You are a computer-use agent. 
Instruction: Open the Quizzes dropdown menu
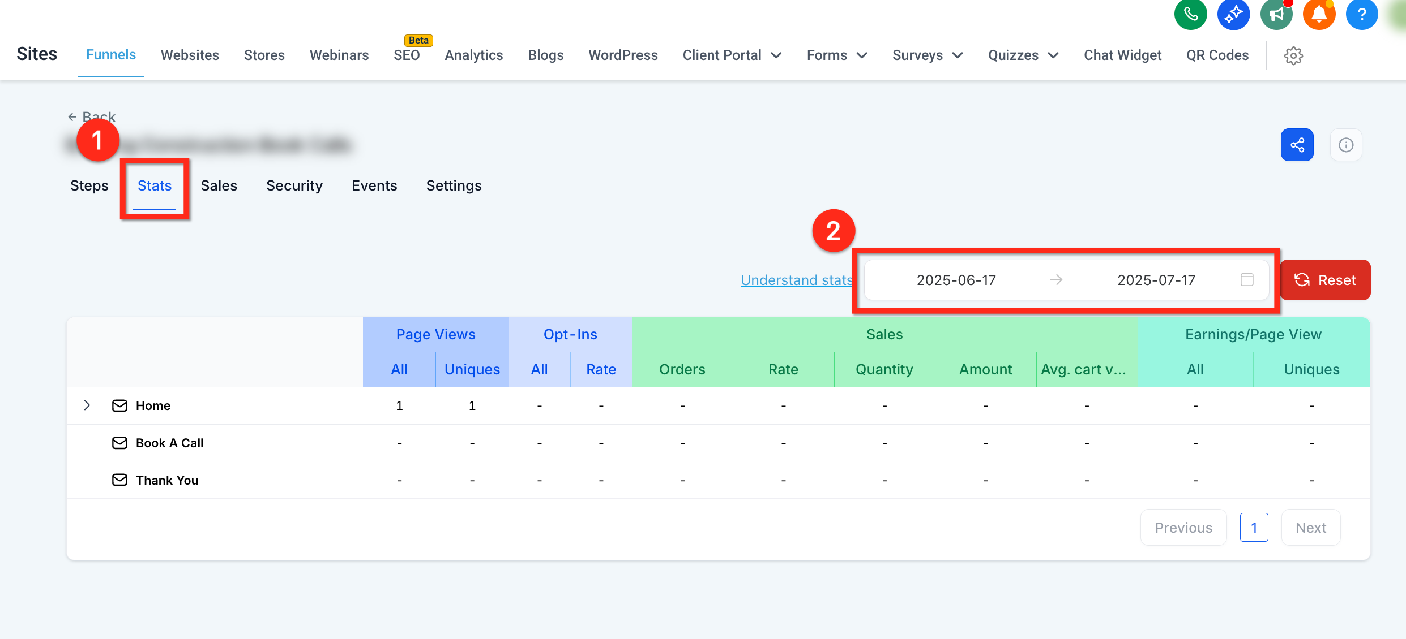1023,55
